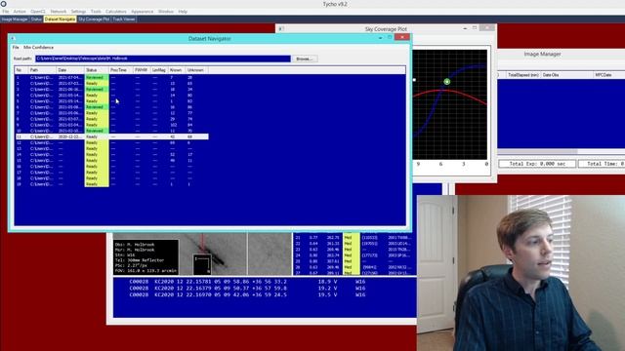This screenshot has height=351, width=625.
Task: Open Dataset Navigator's File menu
Action: (x=16, y=48)
